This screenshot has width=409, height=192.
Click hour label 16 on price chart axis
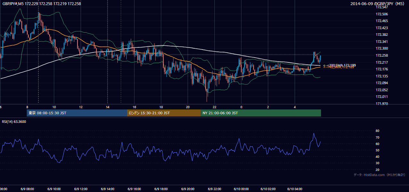coord(134,107)
